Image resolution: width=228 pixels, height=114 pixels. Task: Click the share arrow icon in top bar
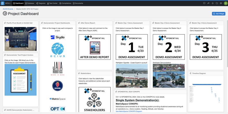pos(208,3)
